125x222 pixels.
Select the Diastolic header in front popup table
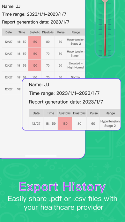79,113
